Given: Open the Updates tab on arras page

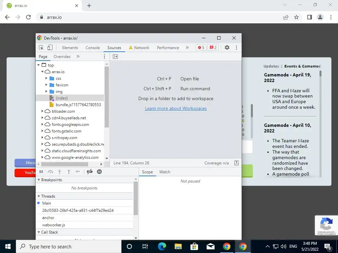Looking at the screenshot, I should click(x=271, y=66).
